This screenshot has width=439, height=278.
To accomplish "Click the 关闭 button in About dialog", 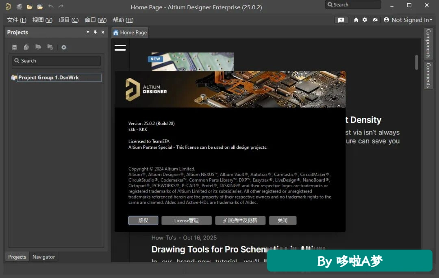I will (283, 220).
